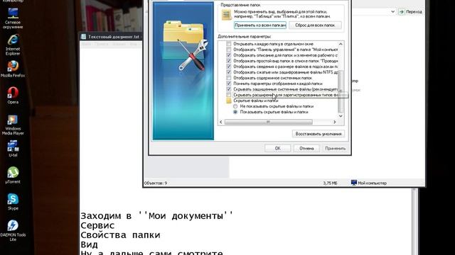Click the horizontal scrollbar thumb of the settings list
Image resolution: width=455 pixels, height=255 pixels.
[x=269, y=122]
